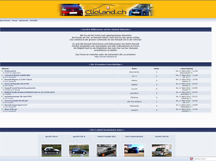Image resolution: width=216 pixels, height=161 pixels.
Task: Jump to last post icon for 19:59 entry
Action: 191,107
